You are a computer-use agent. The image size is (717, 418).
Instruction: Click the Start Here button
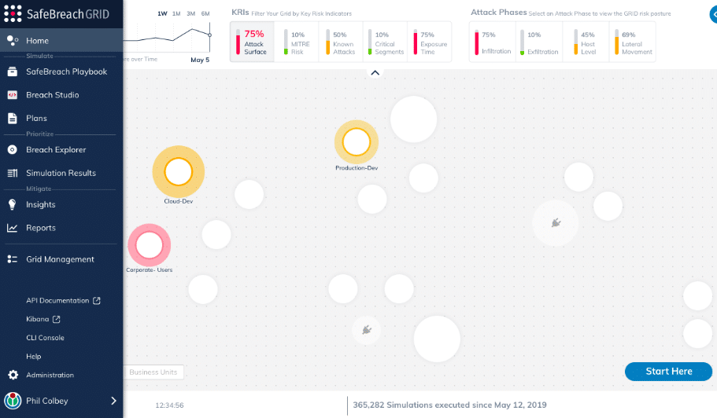pyautogui.click(x=668, y=372)
